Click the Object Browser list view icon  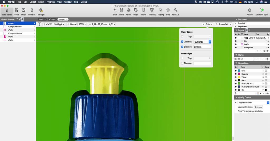click(x=17, y=19)
